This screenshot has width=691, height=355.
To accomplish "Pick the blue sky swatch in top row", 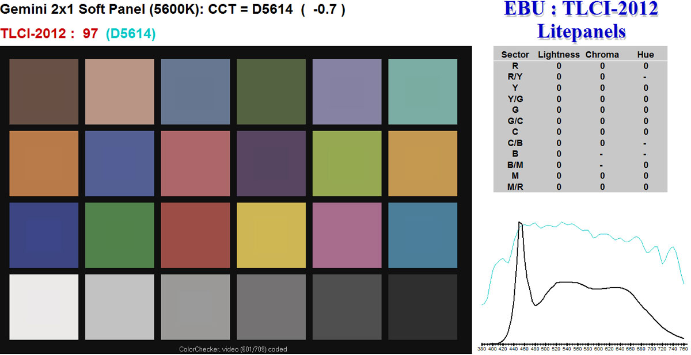I will click(x=195, y=91).
